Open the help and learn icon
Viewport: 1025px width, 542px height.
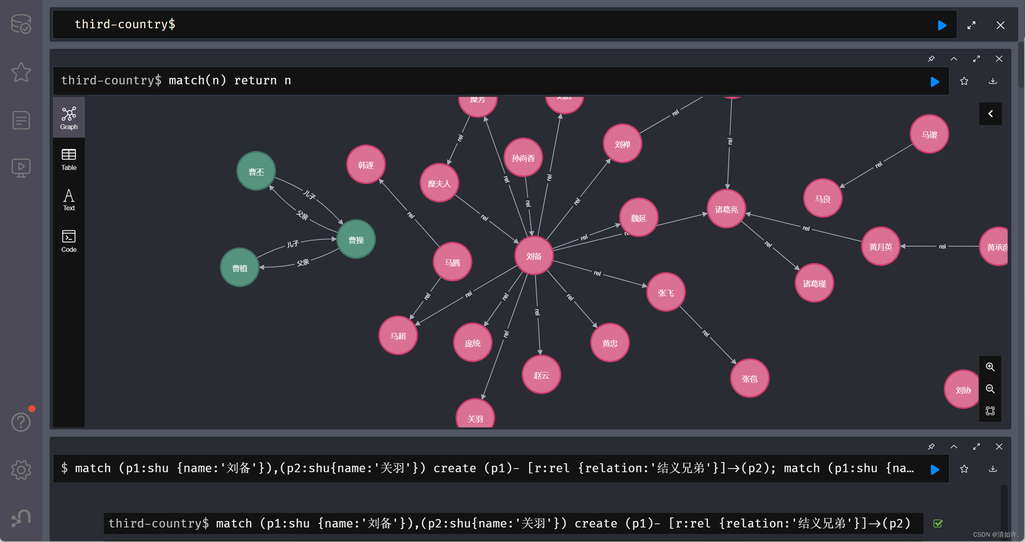pyautogui.click(x=21, y=422)
